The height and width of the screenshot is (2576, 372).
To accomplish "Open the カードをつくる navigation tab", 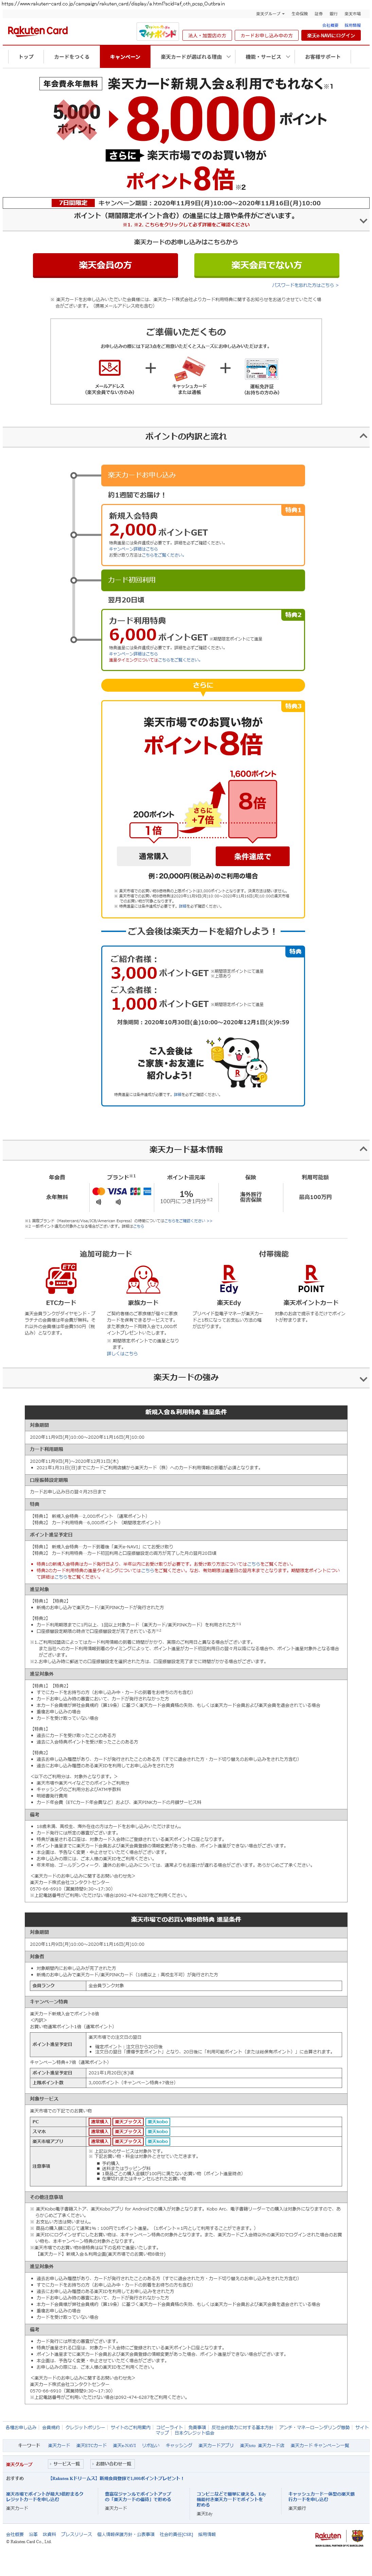I will point(71,57).
